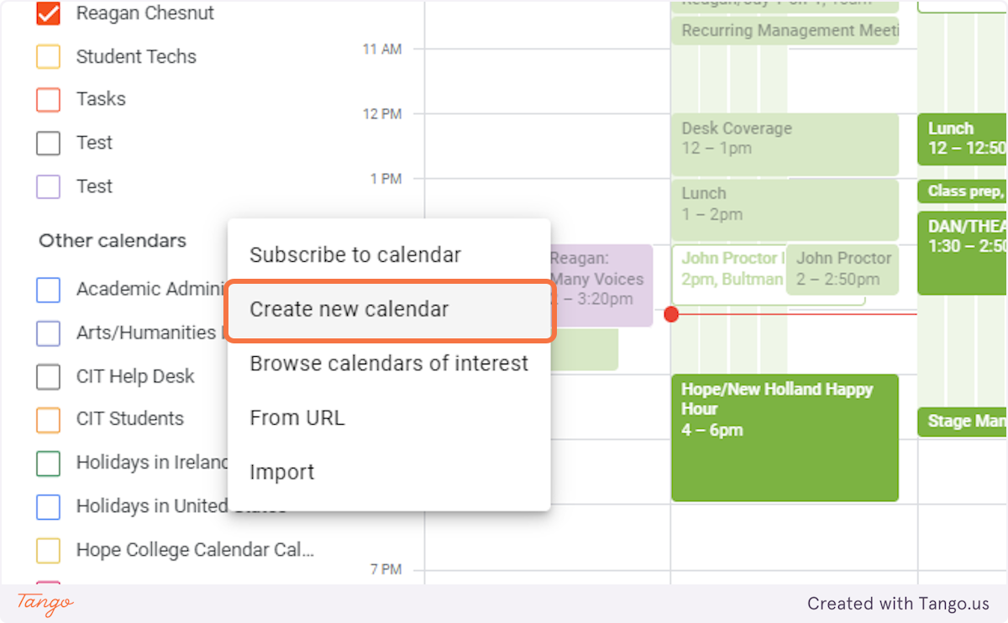Open the Desk Coverage 12 – 1pm event
1008x623 pixels.
pyautogui.click(x=784, y=144)
